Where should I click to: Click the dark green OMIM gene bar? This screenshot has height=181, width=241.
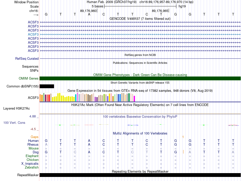pyautogui.click(x=140, y=78)
